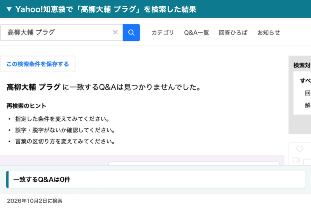Screen dimensions: 311x209
Task: Click the blue magnifier search button
Action: point(131,33)
